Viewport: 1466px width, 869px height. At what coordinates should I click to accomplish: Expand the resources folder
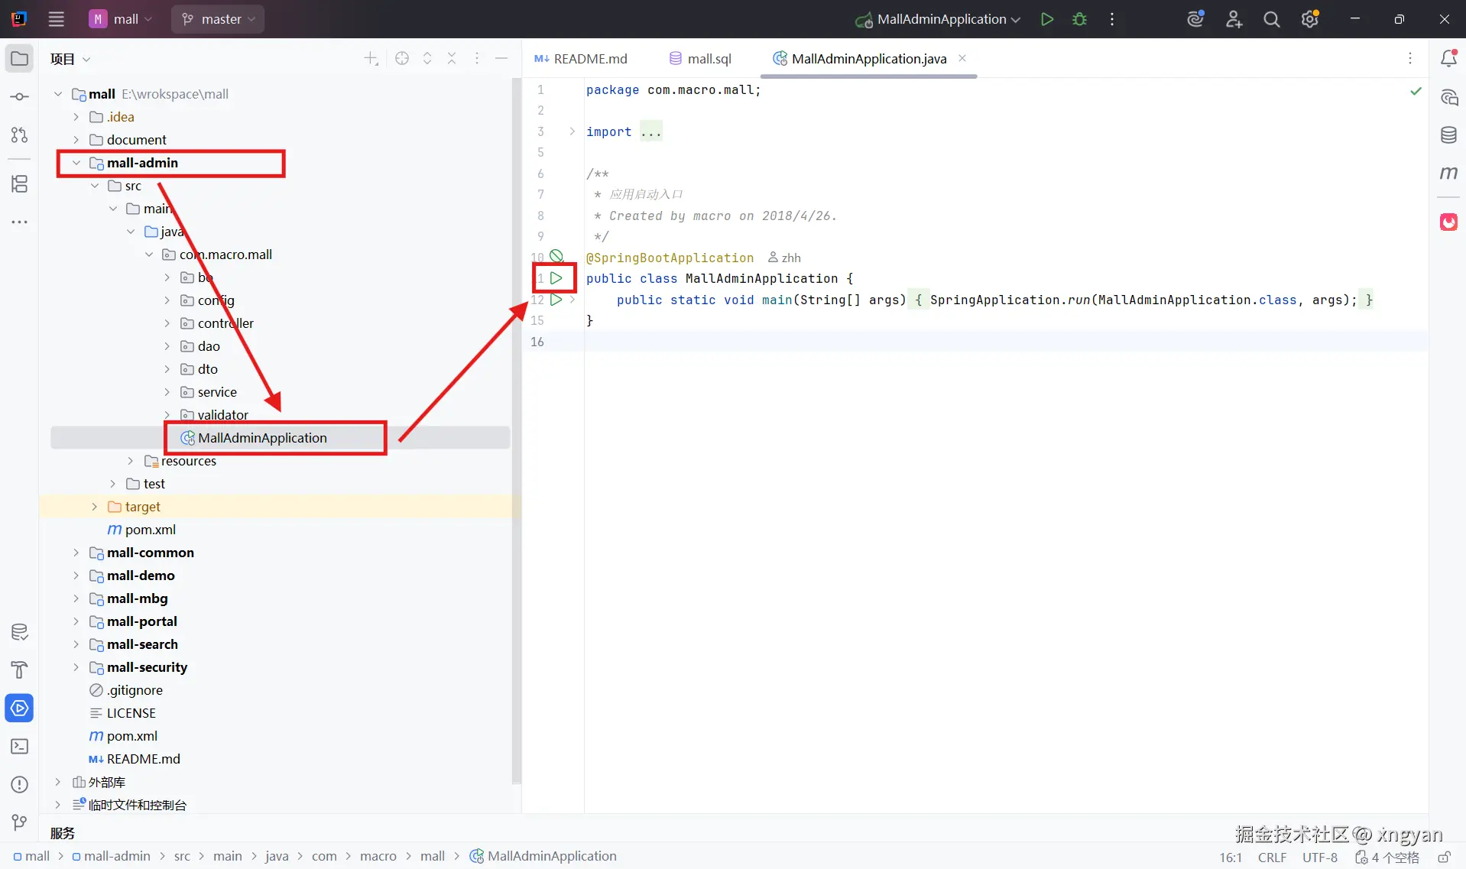(131, 461)
